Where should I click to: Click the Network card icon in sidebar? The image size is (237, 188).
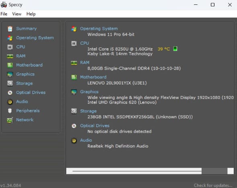[x=10, y=120]
